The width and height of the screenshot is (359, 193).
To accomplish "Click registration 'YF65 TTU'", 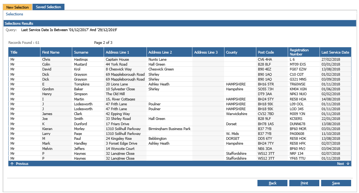I will (298, 159).
